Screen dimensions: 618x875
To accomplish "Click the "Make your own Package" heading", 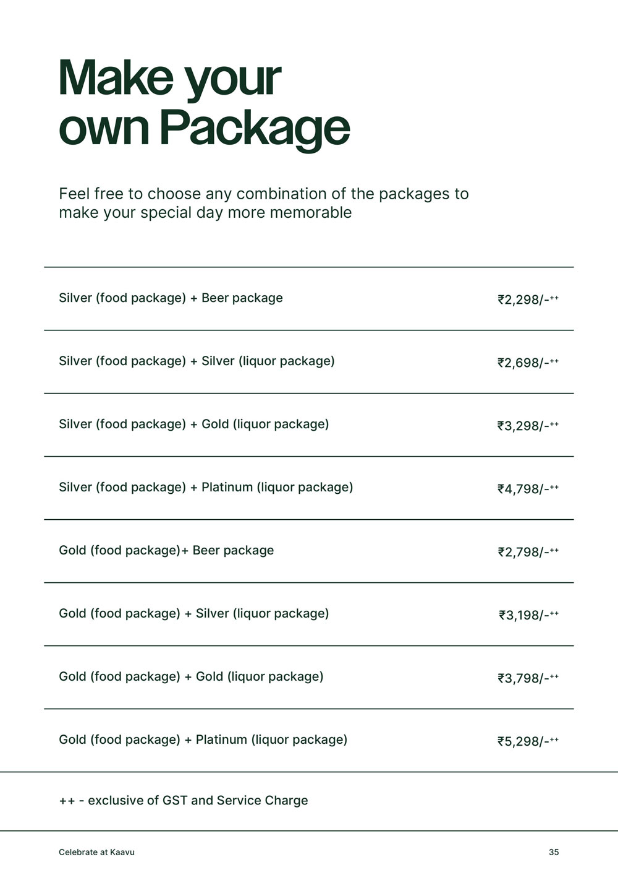I will point(204,103).
